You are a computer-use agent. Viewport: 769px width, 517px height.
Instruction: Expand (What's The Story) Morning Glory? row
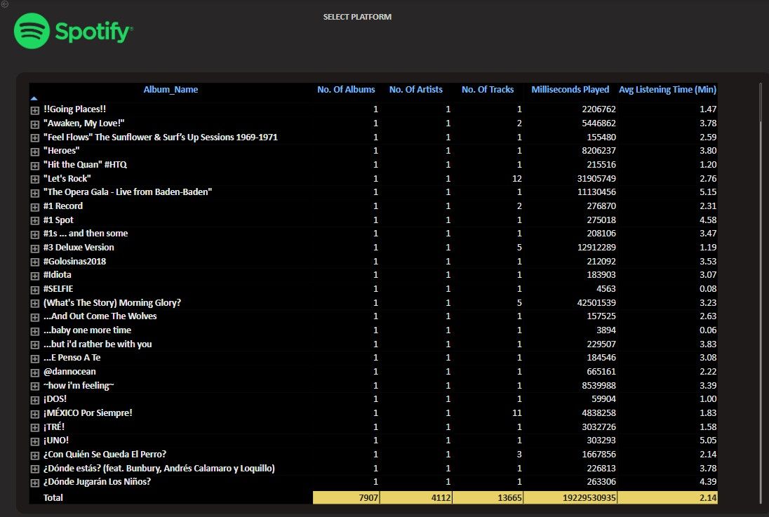coord(34,304)
